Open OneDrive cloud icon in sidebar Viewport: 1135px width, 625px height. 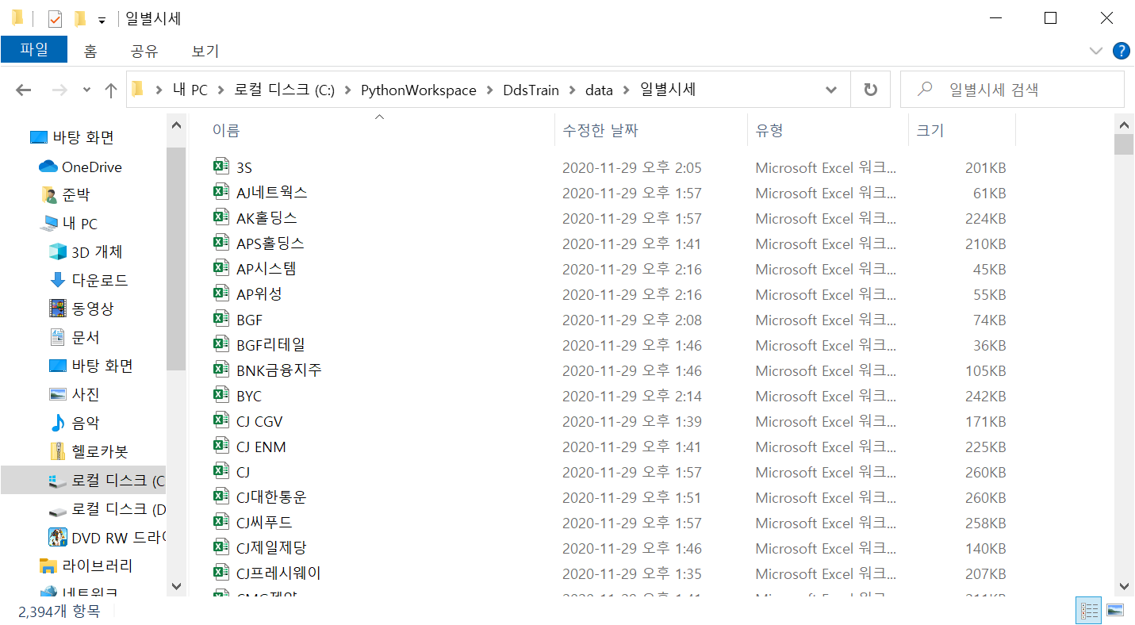tap(48, 167)
